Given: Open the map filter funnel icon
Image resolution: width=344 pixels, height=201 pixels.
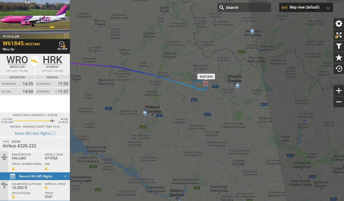Looking at the screenshot, I should [x=339, y=46].
